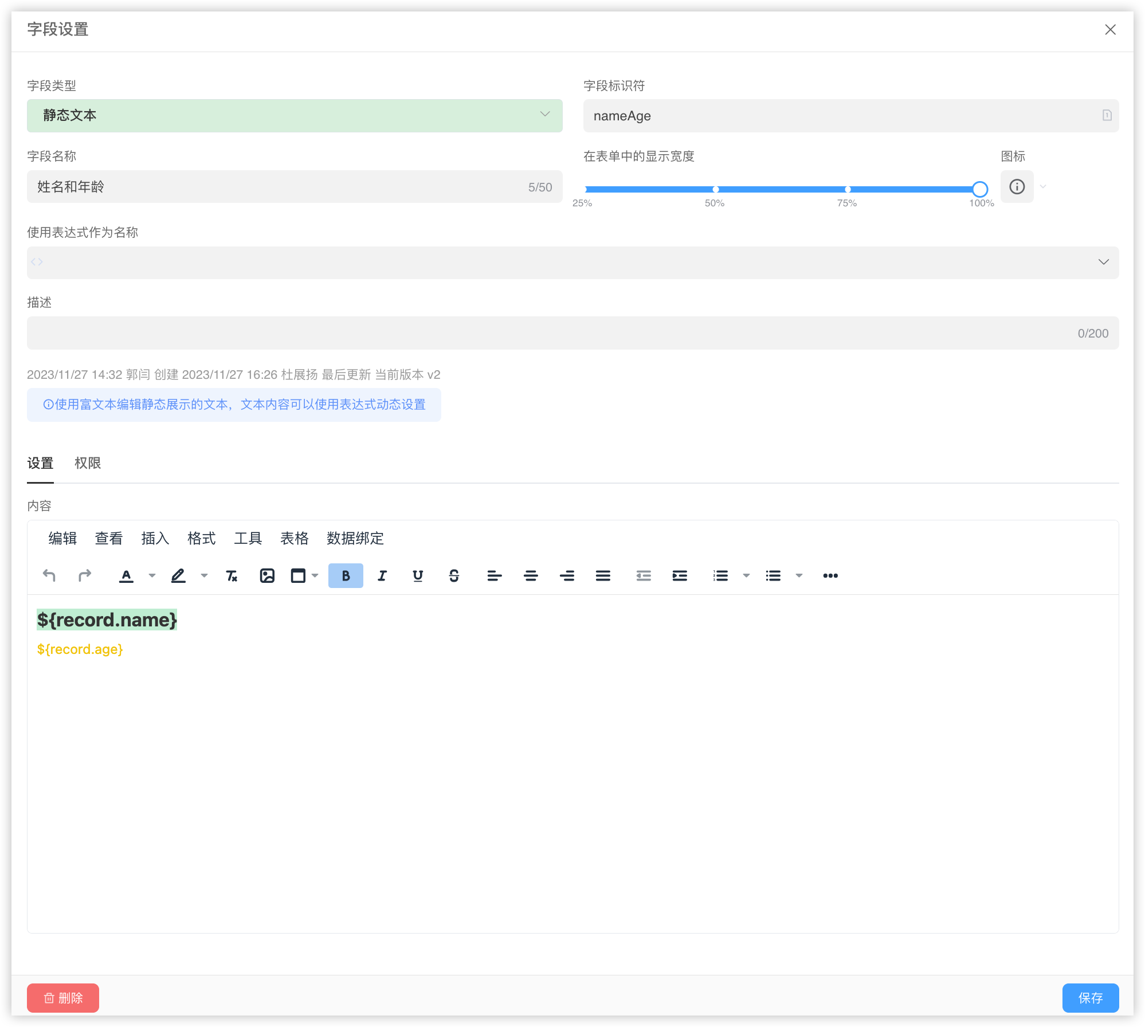Open the text color dropdown arrow
This screenshot has width=1145, height=1027.
coord(152,575)
